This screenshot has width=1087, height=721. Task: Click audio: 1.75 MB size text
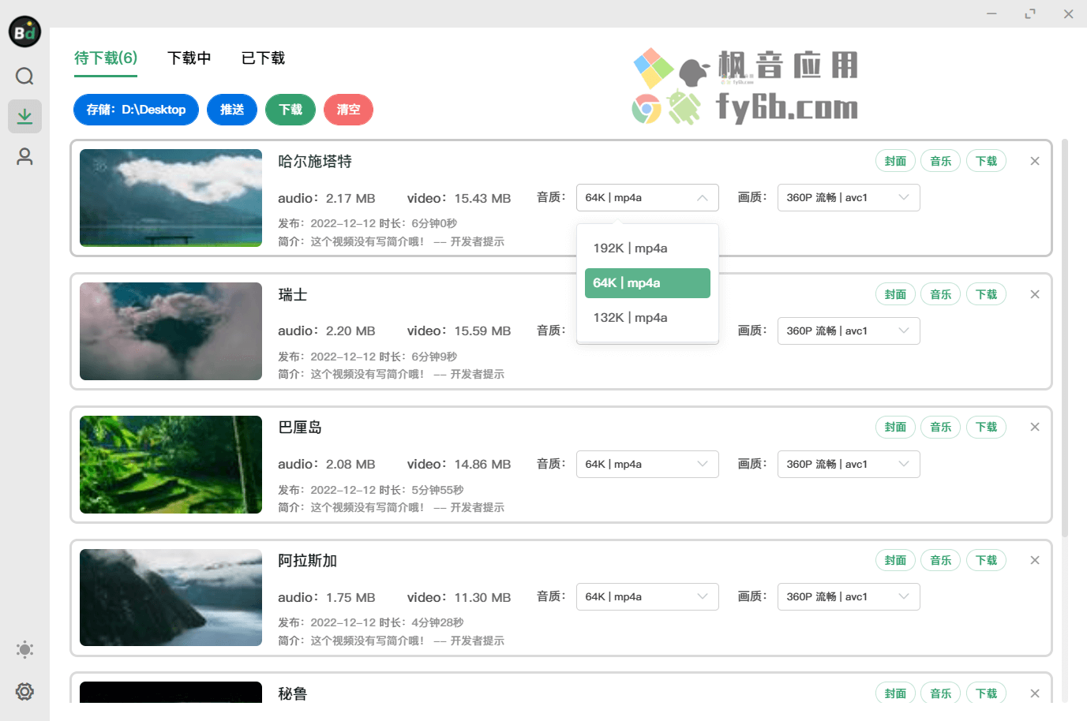(x=326, y=598)
